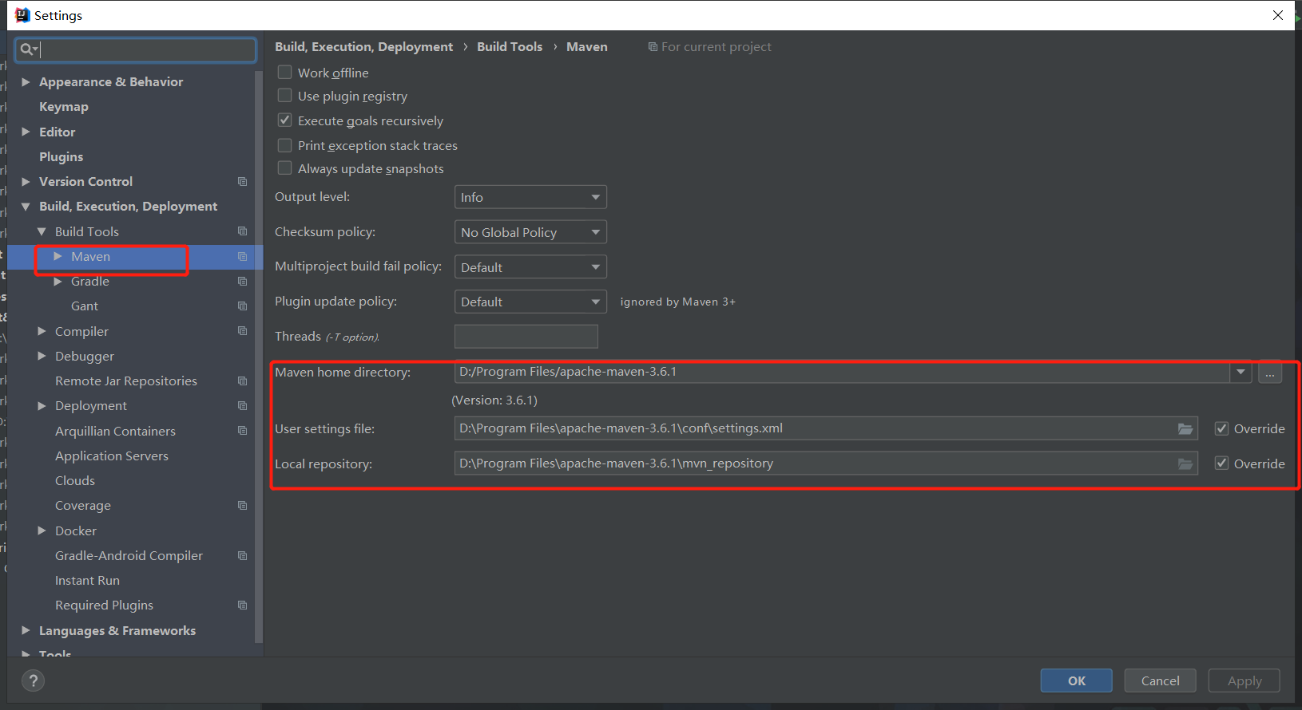Viewport: 1302px width, 710px height.
Task: Click the project-level icon beside Version Control
Action: point(243,182)
